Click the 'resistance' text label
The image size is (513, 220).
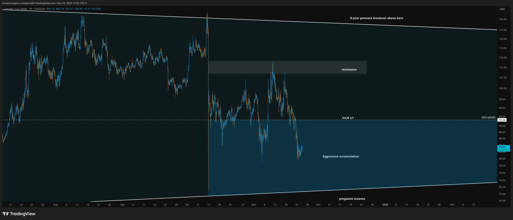(x=349, y=70)
